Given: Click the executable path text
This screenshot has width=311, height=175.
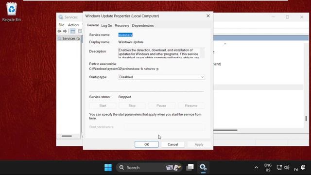Looking at the screenshot, I should tap(124, 69).
